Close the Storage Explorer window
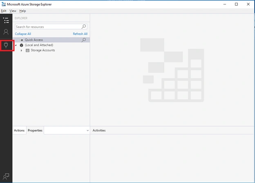This screenshot has height=183, width=255. (x=248, y=4)
